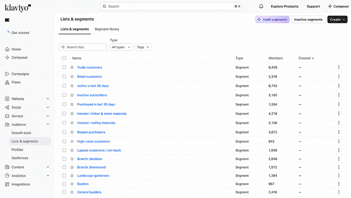Image resolution: width=351 pixels, height=198 pixels.
Task: Click the Campaigns paper-plane icon
Action: 7,74
